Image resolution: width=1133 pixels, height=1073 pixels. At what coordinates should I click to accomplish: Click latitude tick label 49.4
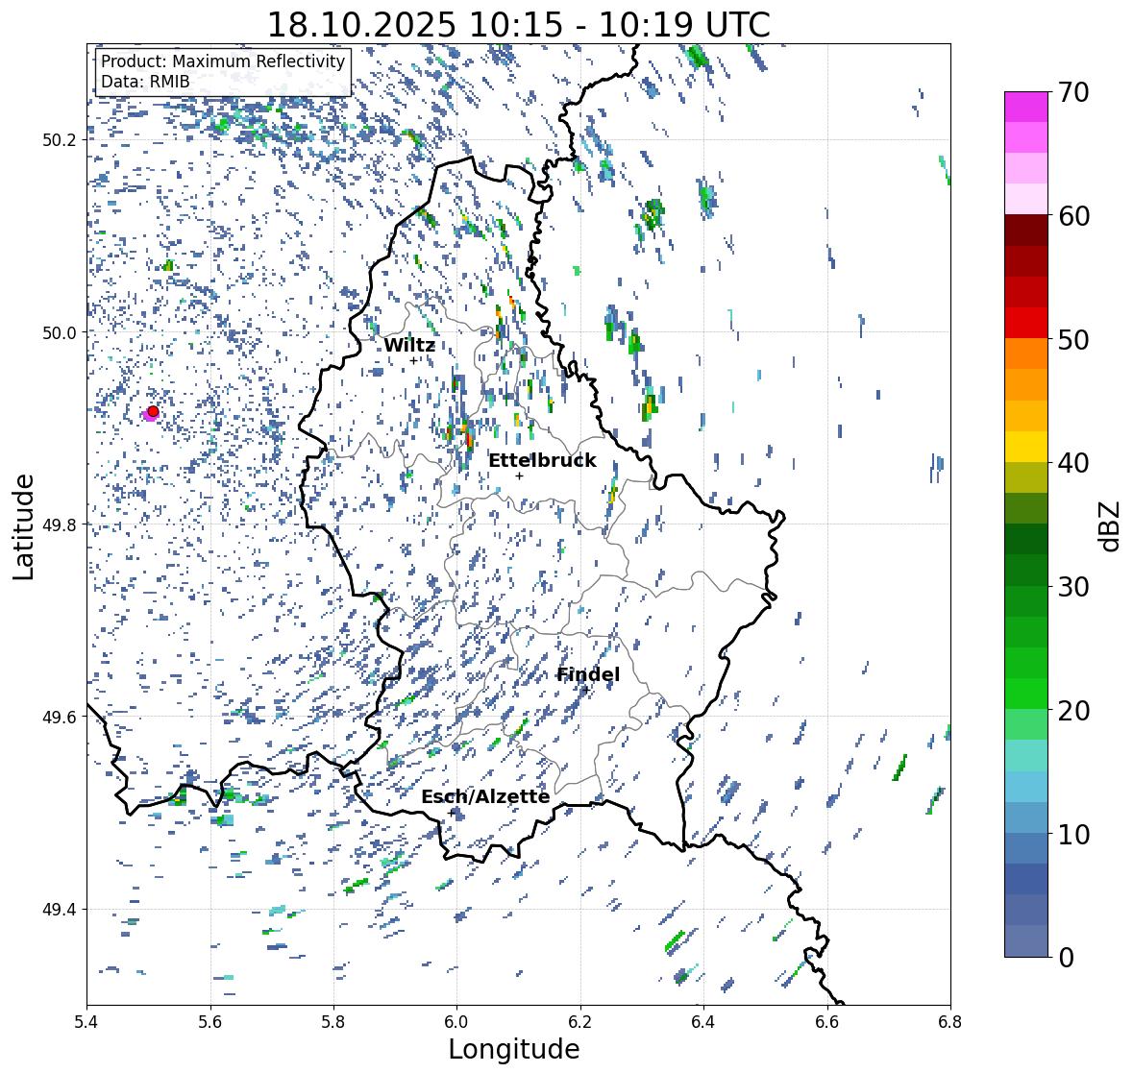click(60, 910)
